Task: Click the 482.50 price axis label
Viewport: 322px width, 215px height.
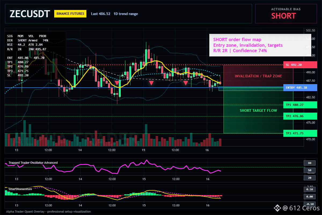Action: pyautogui.click(x=310, y=97)
